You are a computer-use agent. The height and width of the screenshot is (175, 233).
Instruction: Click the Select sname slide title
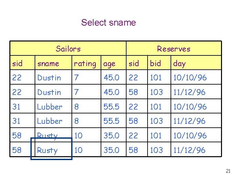click(x=108, y=23)
